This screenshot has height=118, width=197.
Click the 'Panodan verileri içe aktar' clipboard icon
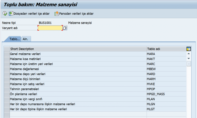pos(56,14)
